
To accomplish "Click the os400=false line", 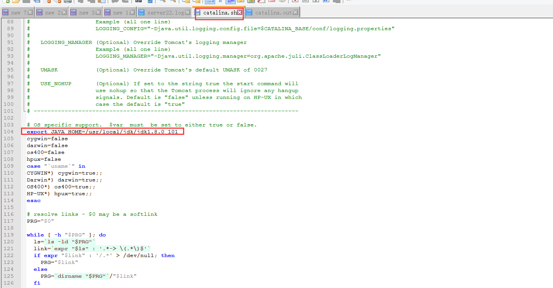I will 45,152.
